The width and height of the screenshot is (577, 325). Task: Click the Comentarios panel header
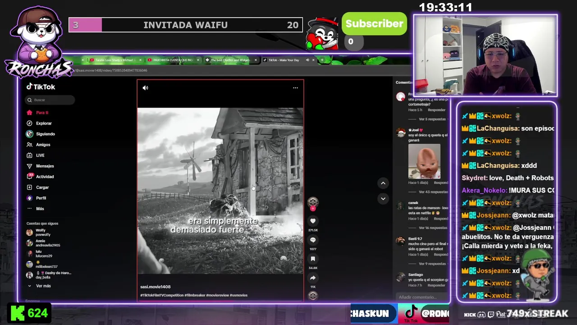404,82
